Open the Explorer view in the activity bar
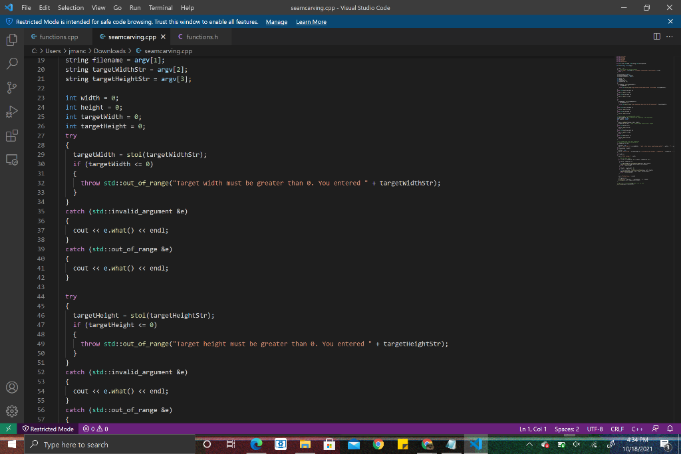The image size is (681, 454). click(11, 40)
